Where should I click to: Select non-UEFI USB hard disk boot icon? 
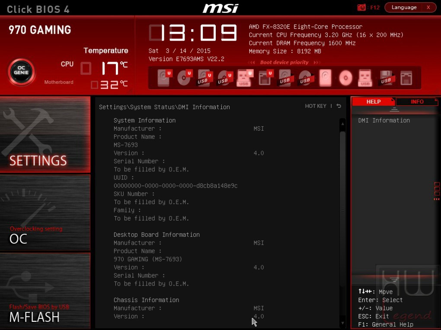pyautogui.click(x=285, y=78)
